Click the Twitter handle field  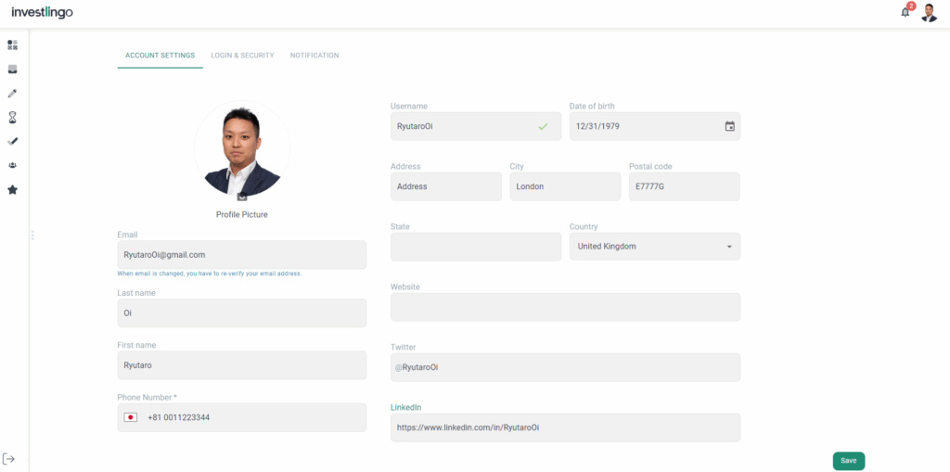tap(565, 367)
